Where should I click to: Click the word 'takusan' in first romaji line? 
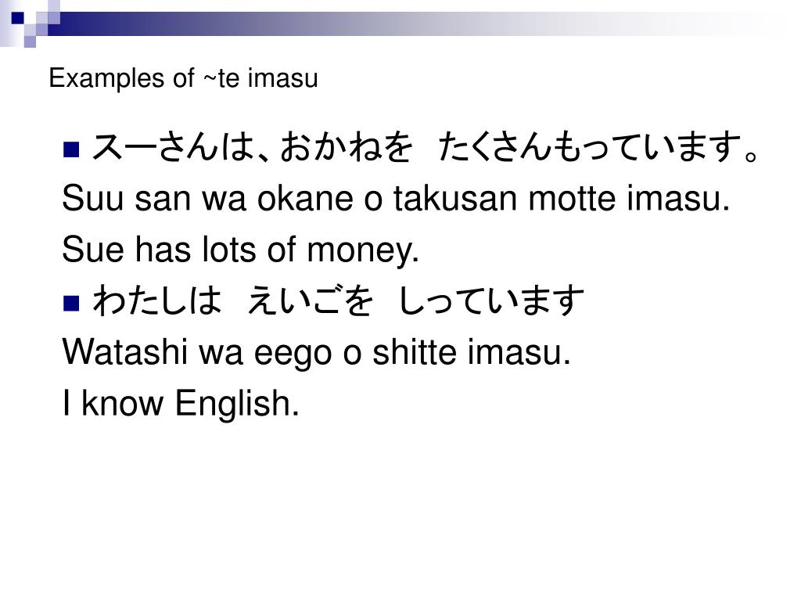point(455,198)
